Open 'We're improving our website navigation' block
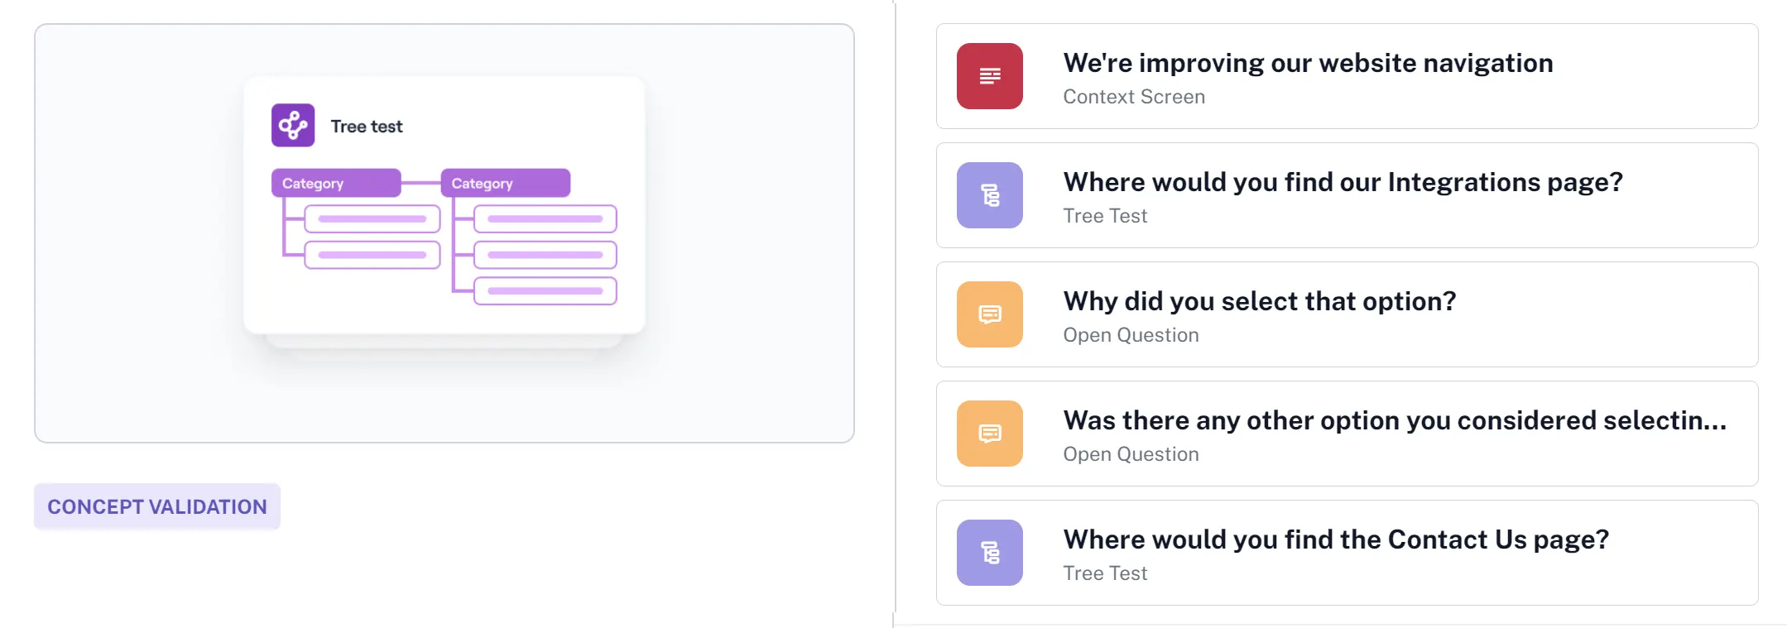 (1347, 76)
